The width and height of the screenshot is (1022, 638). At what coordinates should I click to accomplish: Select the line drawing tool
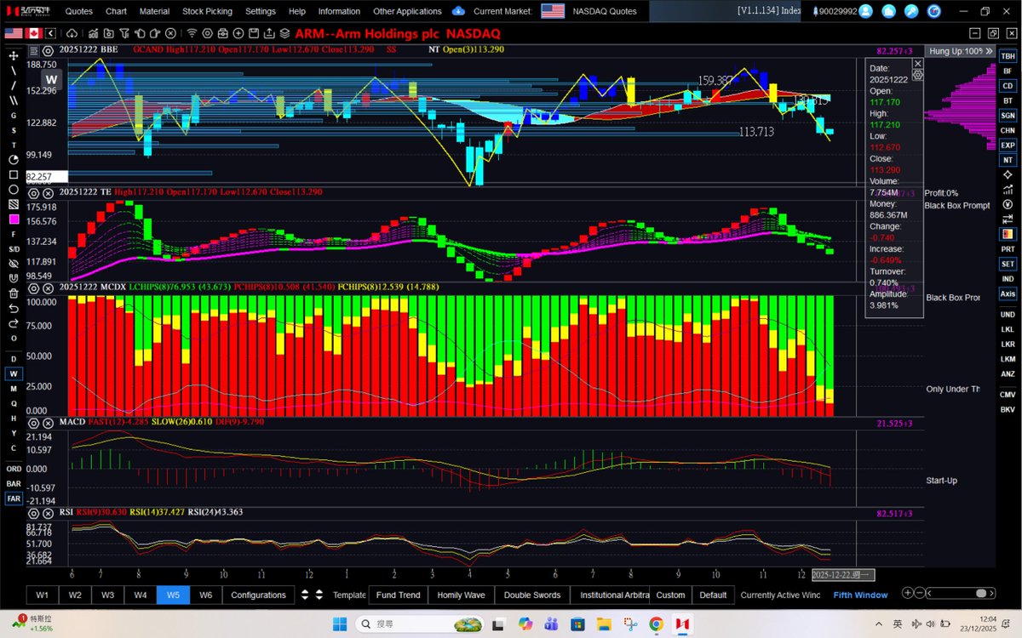click(x=12, y=69)
